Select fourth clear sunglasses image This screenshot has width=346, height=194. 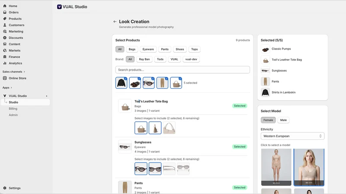[x=183, y=169]
